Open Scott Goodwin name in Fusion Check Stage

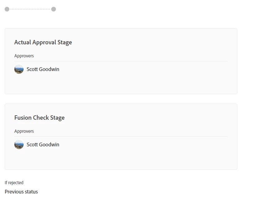[x=43, y=144]
